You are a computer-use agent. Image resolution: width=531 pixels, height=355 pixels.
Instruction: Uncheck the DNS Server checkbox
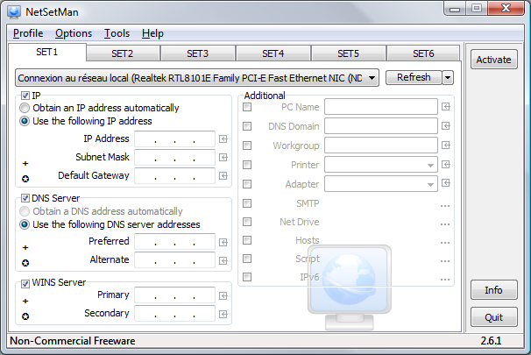25,198
